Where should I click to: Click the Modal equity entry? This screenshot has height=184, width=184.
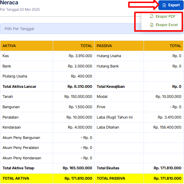102,97
